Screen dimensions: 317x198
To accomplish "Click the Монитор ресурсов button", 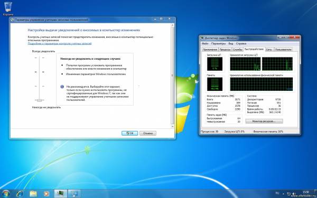I will pos(264,121).
